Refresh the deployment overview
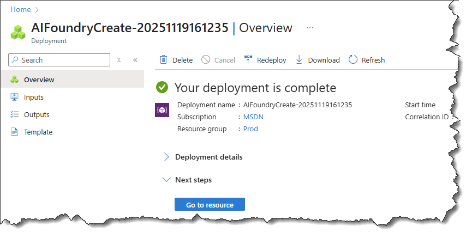This screenshot has width=472, height=238. 367,60
